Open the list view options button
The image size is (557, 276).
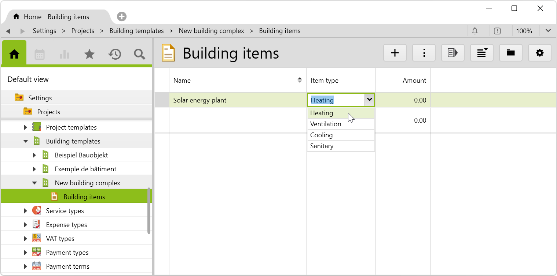[481, 53]
